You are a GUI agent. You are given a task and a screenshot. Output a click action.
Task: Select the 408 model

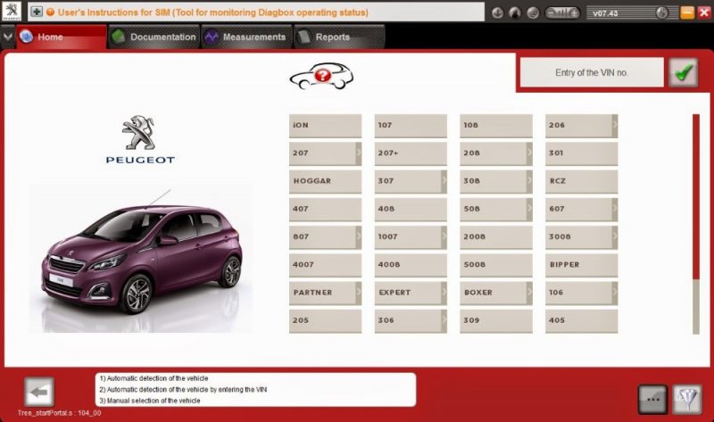tap(411, 209)
